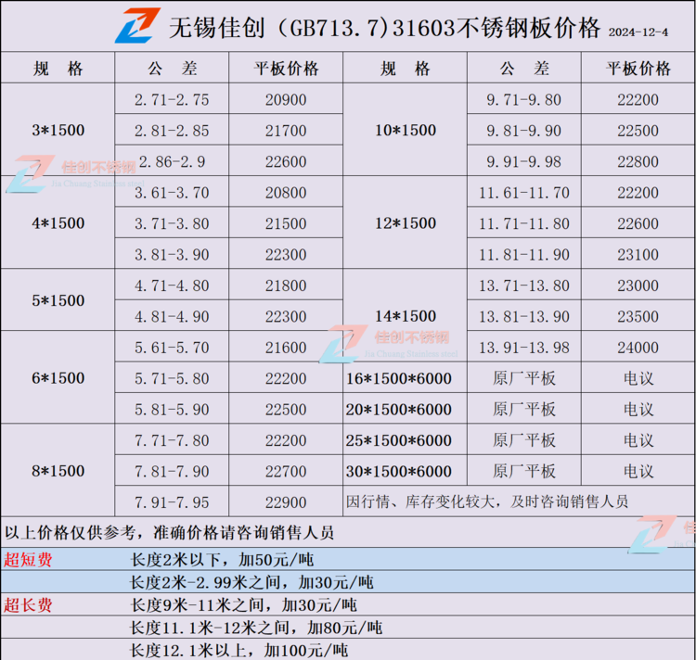
Task: Click the 16*1500*6000 cell
Action: pos(406,377)
